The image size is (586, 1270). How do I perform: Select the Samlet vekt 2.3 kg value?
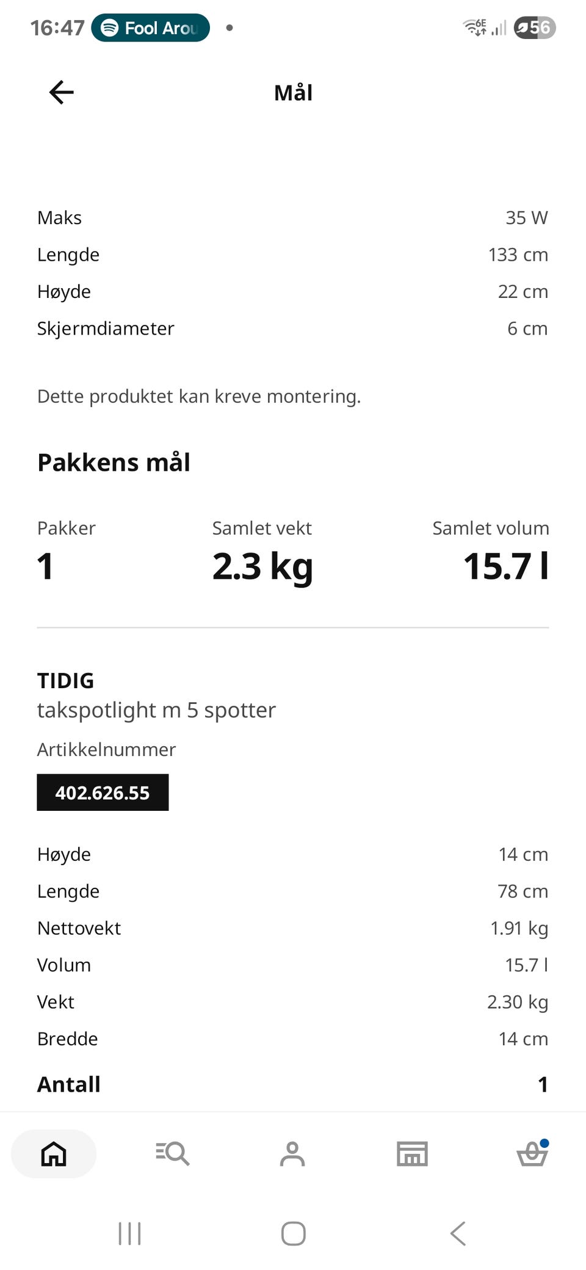click(262, 567)
